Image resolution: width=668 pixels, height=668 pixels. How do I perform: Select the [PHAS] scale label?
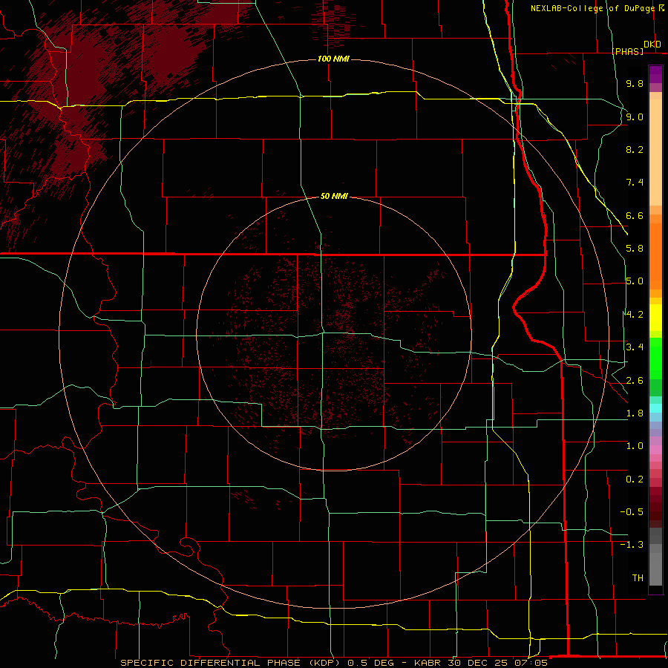(627, 51)
